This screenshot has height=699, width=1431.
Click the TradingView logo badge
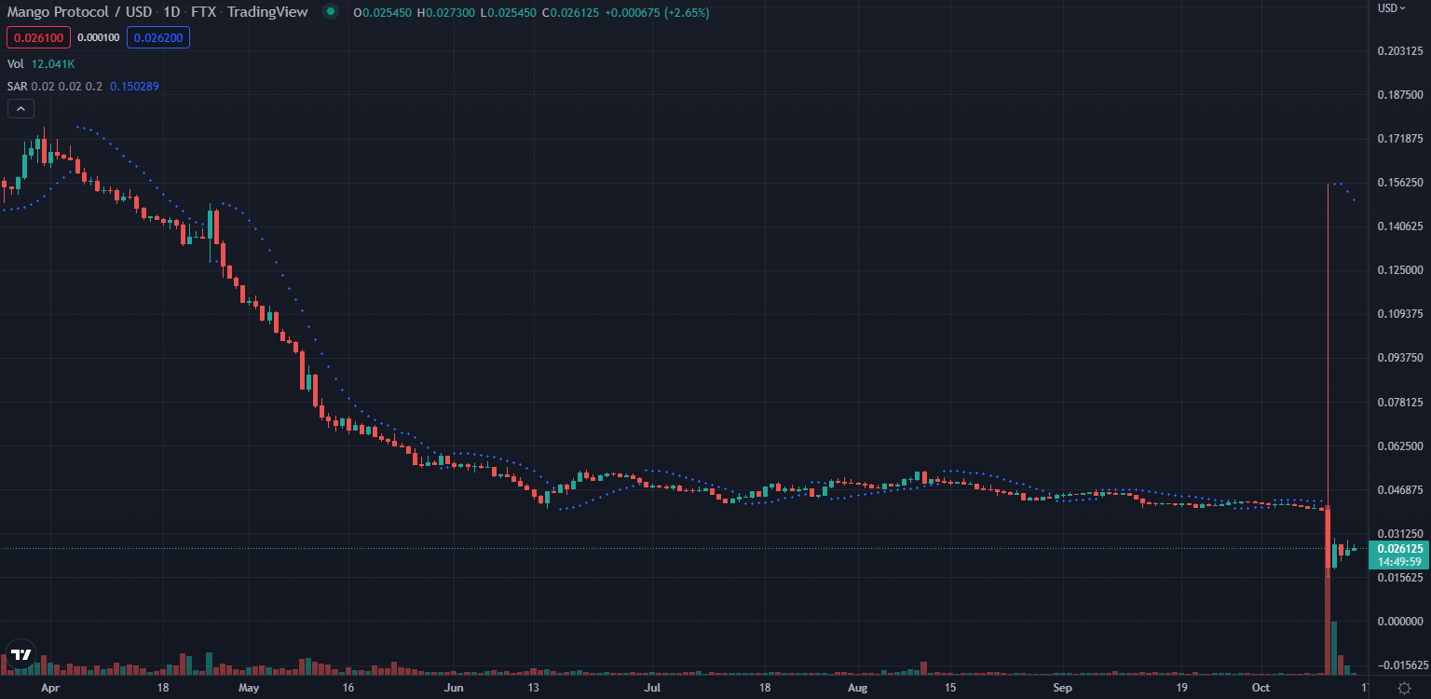pos(20,654)
